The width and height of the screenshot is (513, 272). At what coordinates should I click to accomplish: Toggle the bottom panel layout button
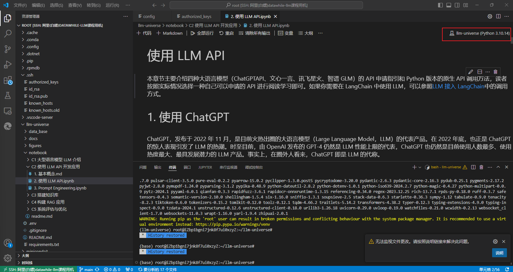pyautogui.click(x=449, y=5)
